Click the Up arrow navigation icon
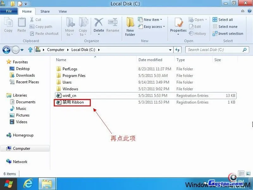The height and width of the screenshot is (190, 253). point(30,50)
